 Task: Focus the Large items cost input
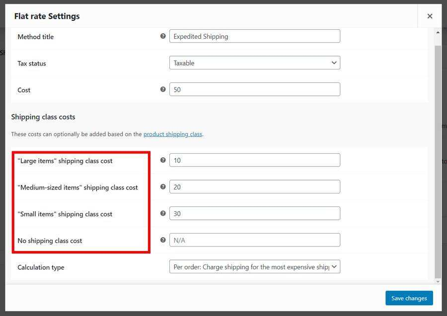pyautogui.click(x=255, y=160)
